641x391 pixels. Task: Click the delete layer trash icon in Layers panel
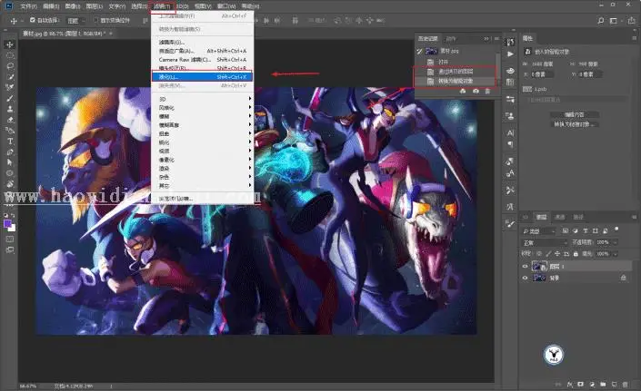pyautogui.click(x=625, y=384)
